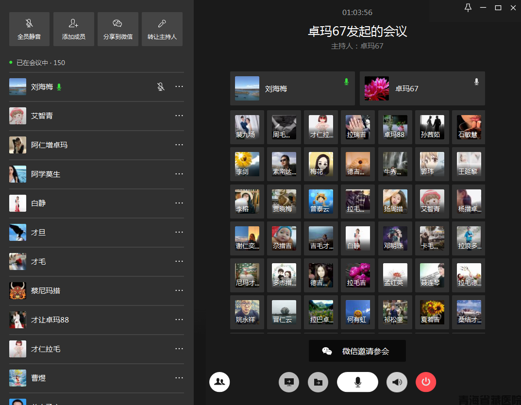
Task: Open more options for 艾智青
Action: 179,116
